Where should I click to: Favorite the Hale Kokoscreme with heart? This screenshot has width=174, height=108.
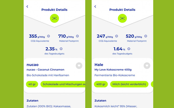147,65
